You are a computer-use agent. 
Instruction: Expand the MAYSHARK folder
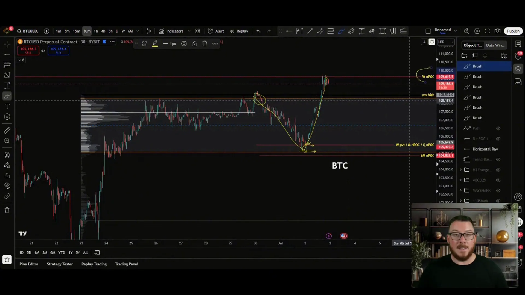point(461,190)
